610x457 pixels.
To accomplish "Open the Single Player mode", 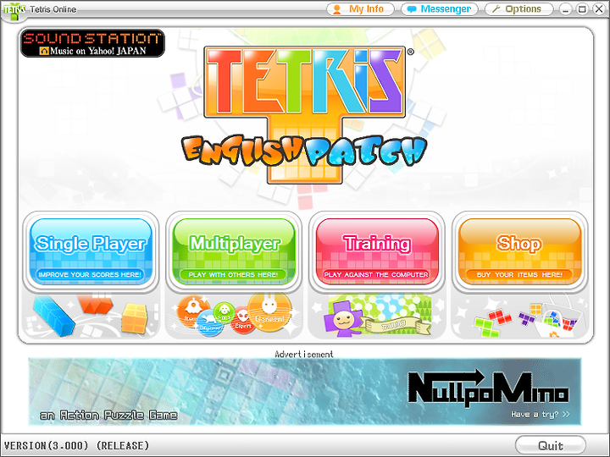I will [91, 252].
